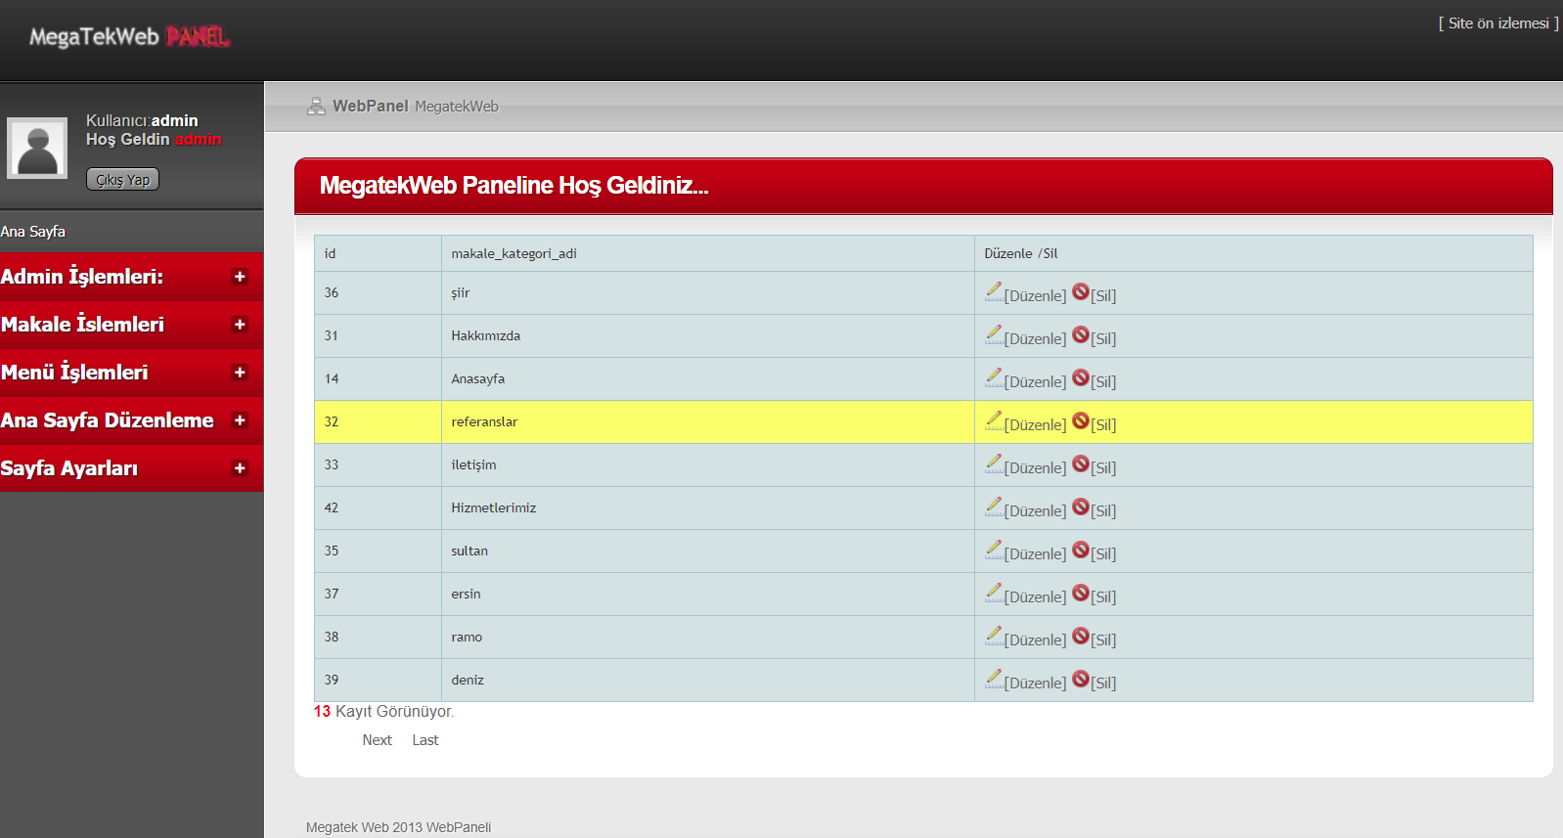Click the red delete icon for Hakkımızda row
This screenshot has height=838, width=1563.
click(x=1081, y=334)
